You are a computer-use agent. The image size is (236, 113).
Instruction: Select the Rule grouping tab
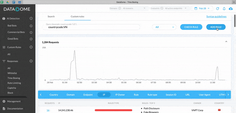click(x=136, y=95)
